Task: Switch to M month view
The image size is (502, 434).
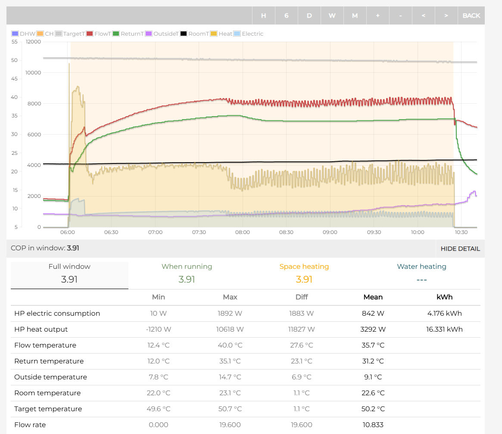Action: click(x=355, y=15)
